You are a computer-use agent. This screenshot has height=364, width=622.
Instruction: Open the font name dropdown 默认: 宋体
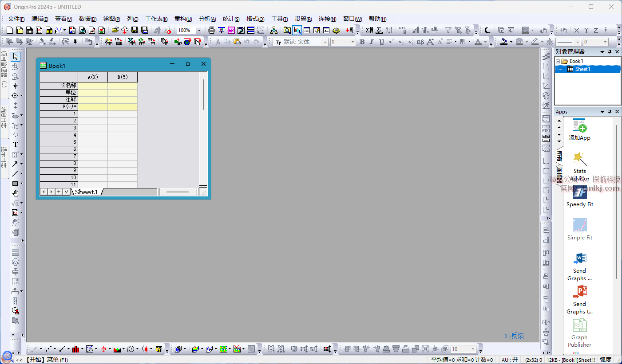click(x=325, y=42)
